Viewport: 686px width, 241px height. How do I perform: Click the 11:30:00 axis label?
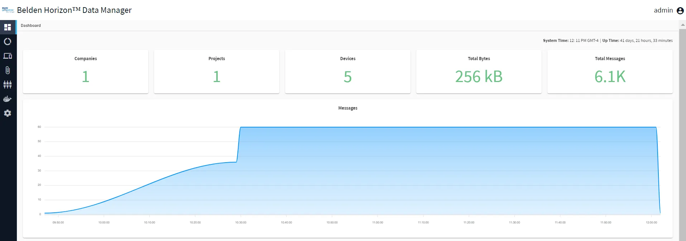pyautogui.click(x=514, y=222)
